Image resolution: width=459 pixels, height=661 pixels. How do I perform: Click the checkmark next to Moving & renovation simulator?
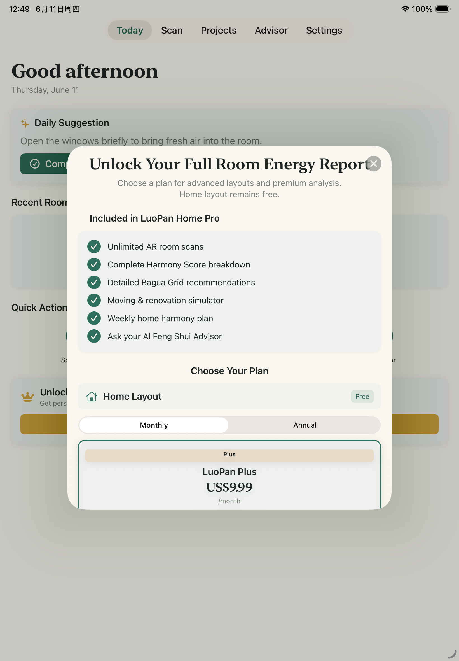pos(94,301)
